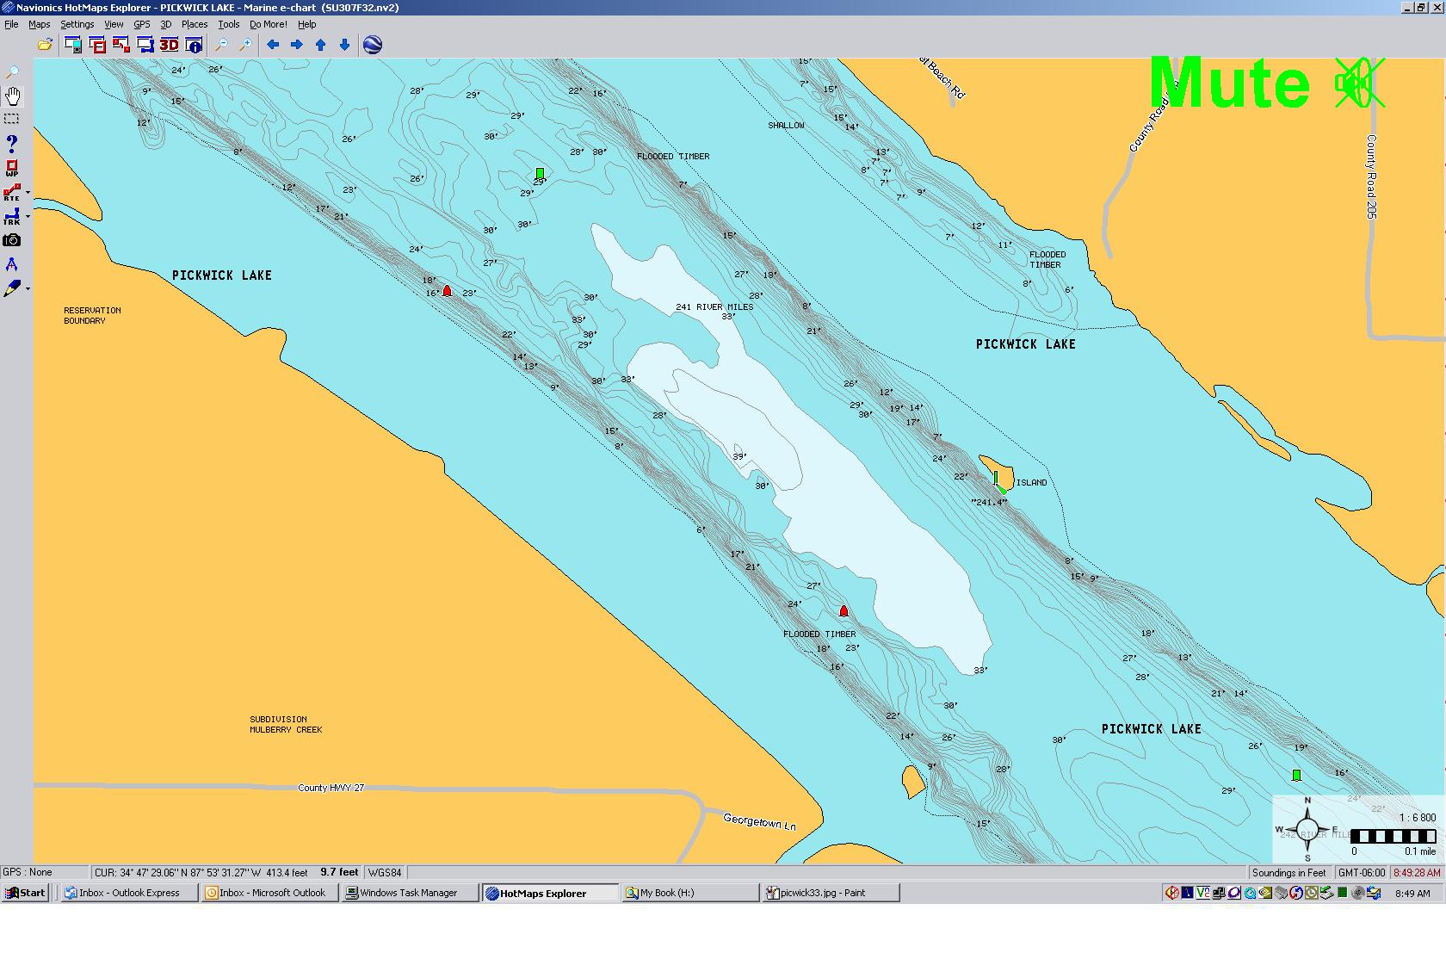
Task: Expand the TRK track tool dropdown arrow
Action: (28, 217)
